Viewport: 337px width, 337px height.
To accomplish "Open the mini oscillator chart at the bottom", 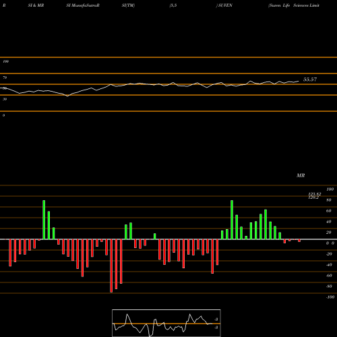I will pos(166,323).
